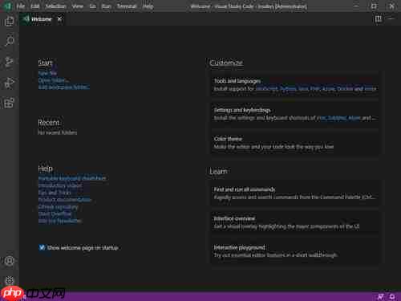Open notifications bell in status bar
Viewport: 401px width, 301px height.
coord(392,296)
